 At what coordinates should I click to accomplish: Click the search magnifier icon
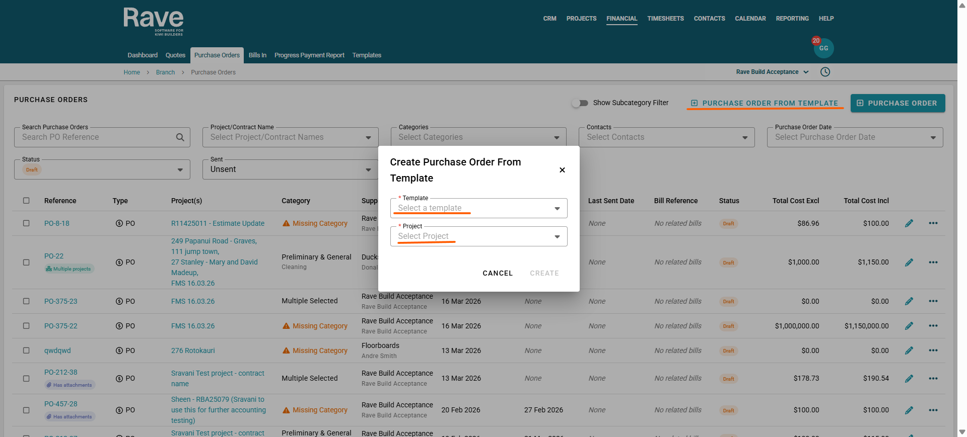[180, 137]
